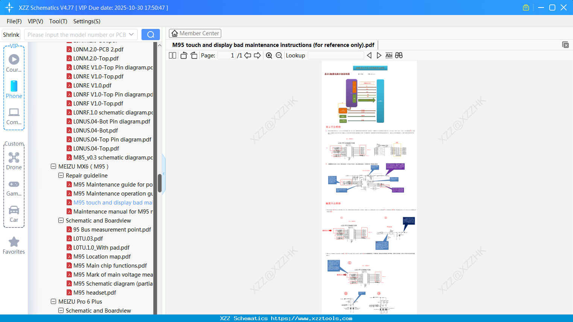Find previous lookup result

tap(369, 55)
